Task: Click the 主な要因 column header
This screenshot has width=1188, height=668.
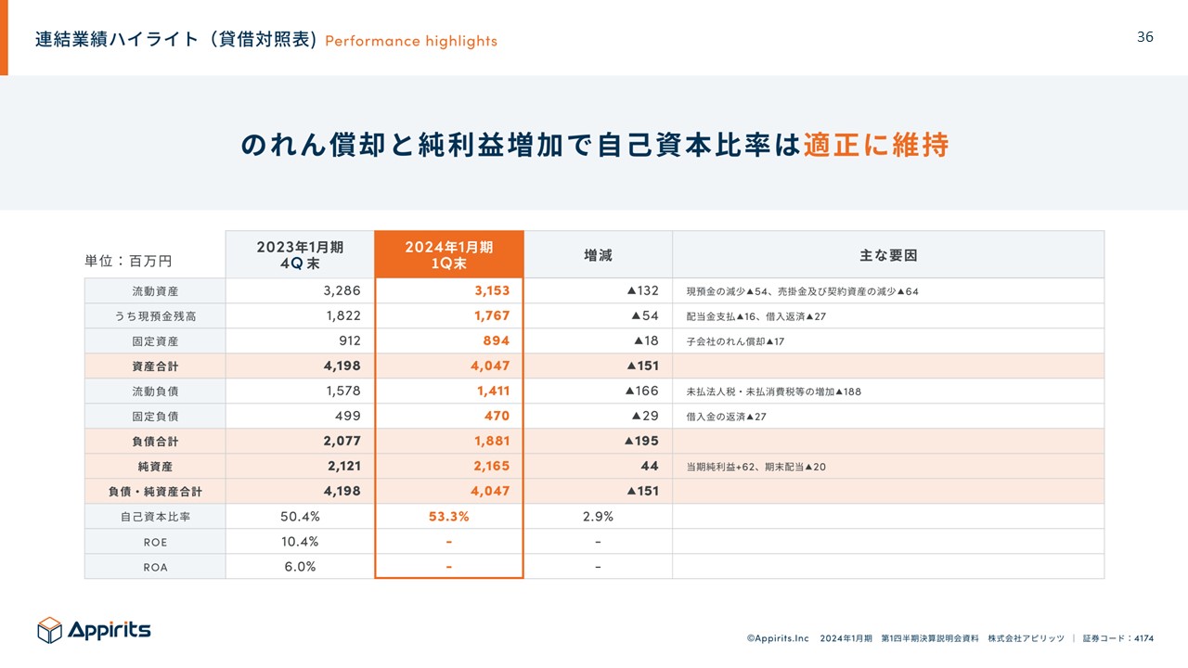Action: tap(888, 255)
